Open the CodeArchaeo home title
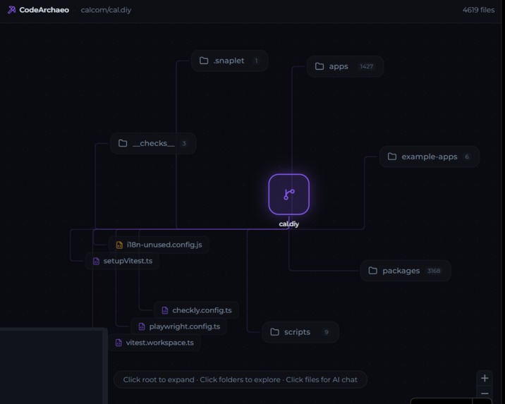Viewport: 505px width, 404px height. pos(44,10)
